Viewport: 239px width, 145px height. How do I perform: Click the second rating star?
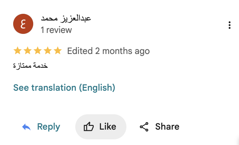tap(28, 51)
